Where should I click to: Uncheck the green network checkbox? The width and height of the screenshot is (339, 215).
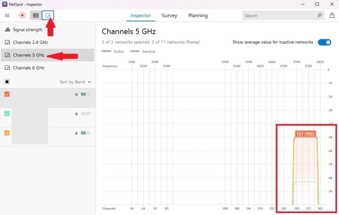tap(7, 114)
